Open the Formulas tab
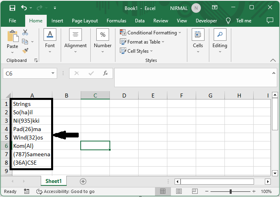280x197 pixels. (x=116, y=21)
